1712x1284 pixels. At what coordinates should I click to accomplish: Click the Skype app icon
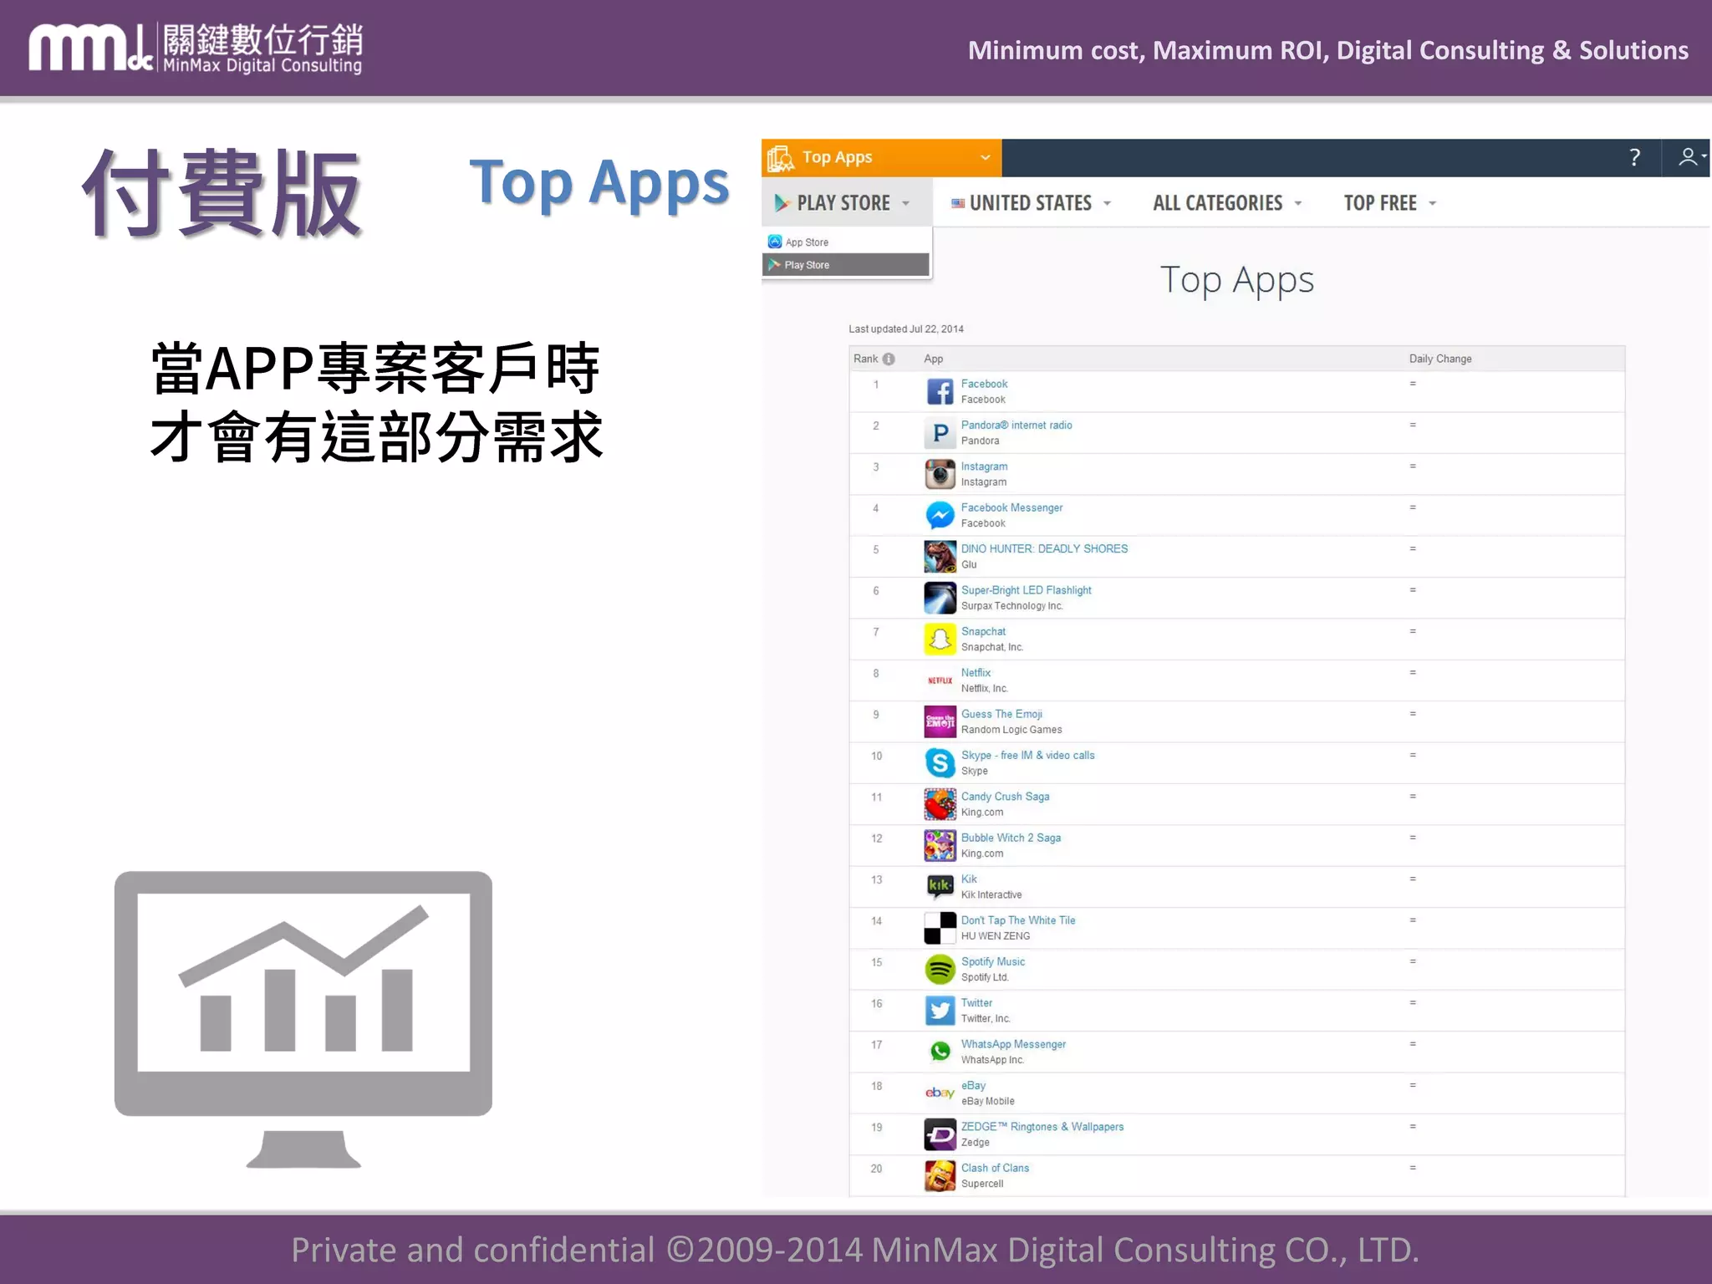940,762
